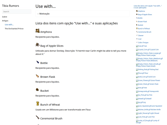
Task: Go to Bag of Apple Slices in contents
Action: click(x=144, y=15)
